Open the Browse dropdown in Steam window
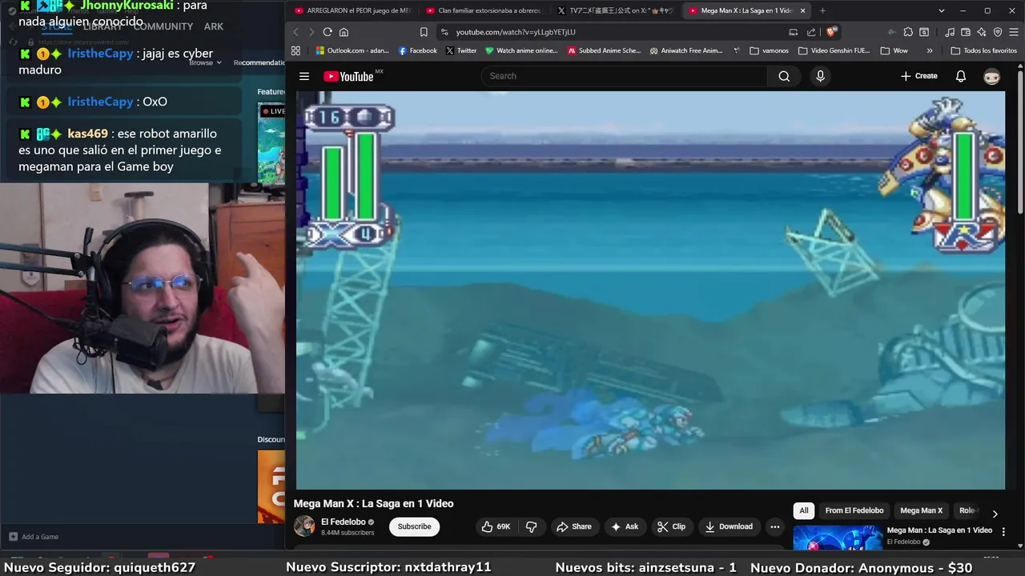Viewport: 1025px width, 576px height. pos(205,62)
